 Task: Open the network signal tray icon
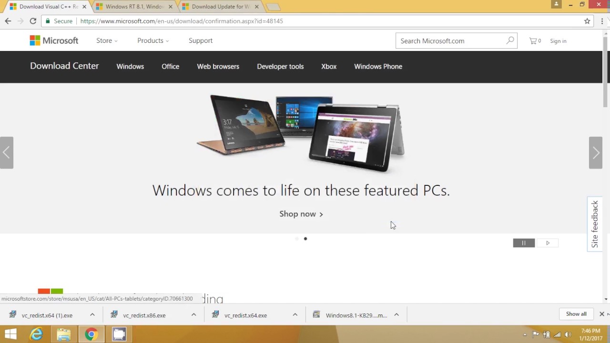click(557, 334)
